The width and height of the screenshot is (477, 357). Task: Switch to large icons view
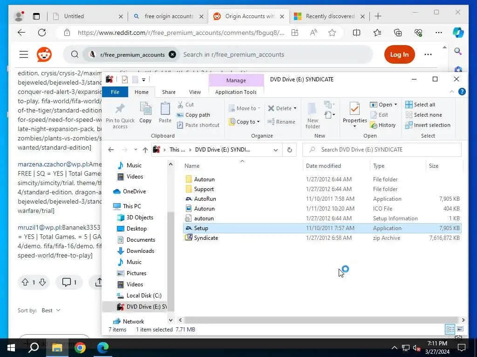tap(460, 330)
